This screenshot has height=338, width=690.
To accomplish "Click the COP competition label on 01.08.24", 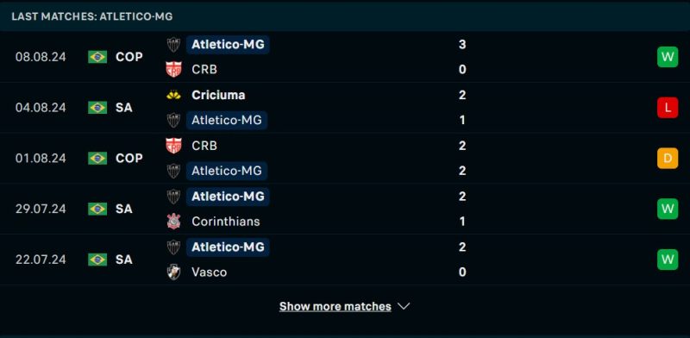I will coord(129,158).
